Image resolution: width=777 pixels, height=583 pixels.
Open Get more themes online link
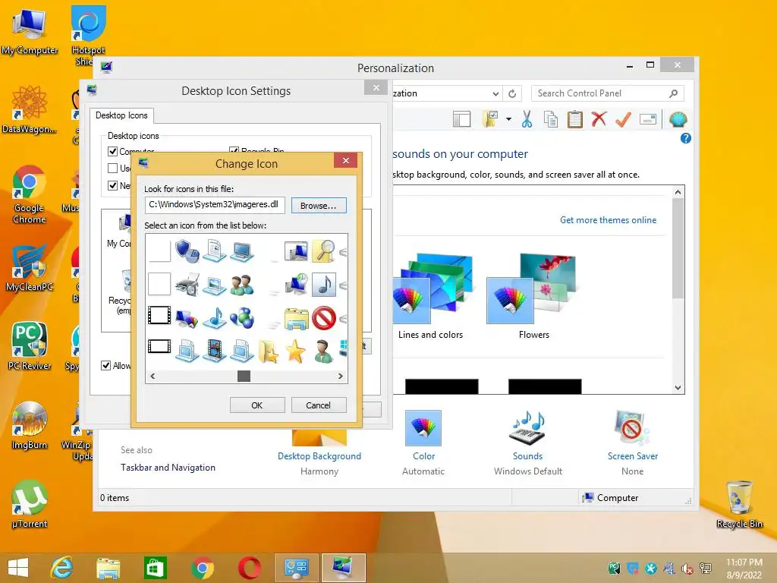608,220
